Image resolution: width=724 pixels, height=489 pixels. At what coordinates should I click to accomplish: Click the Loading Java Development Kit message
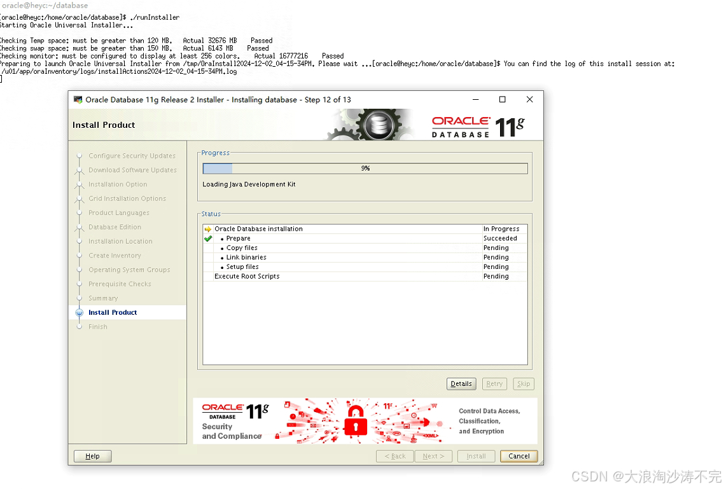pyautogui.click(x=249, y=184)
